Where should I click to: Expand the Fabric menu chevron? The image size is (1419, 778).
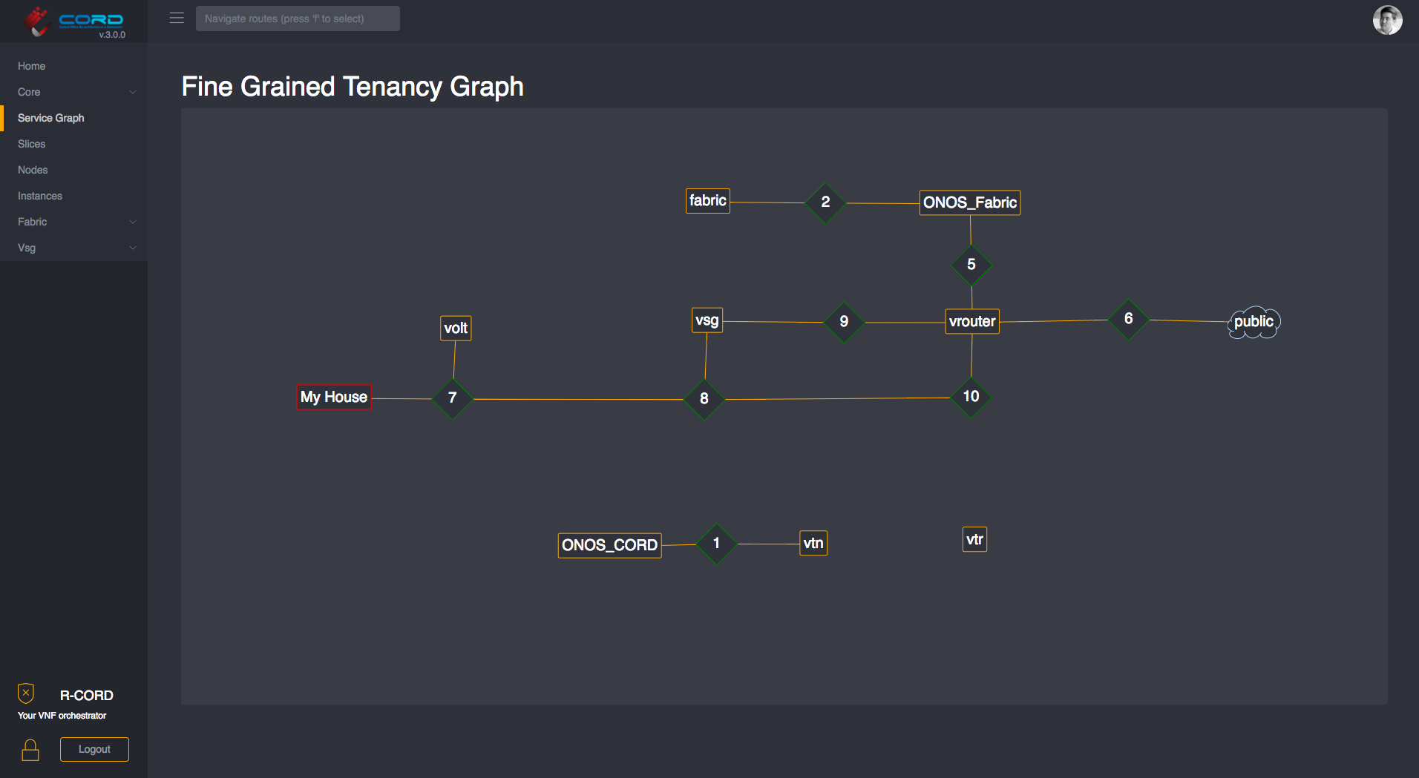pyautogui.click(x=133, y=222)
